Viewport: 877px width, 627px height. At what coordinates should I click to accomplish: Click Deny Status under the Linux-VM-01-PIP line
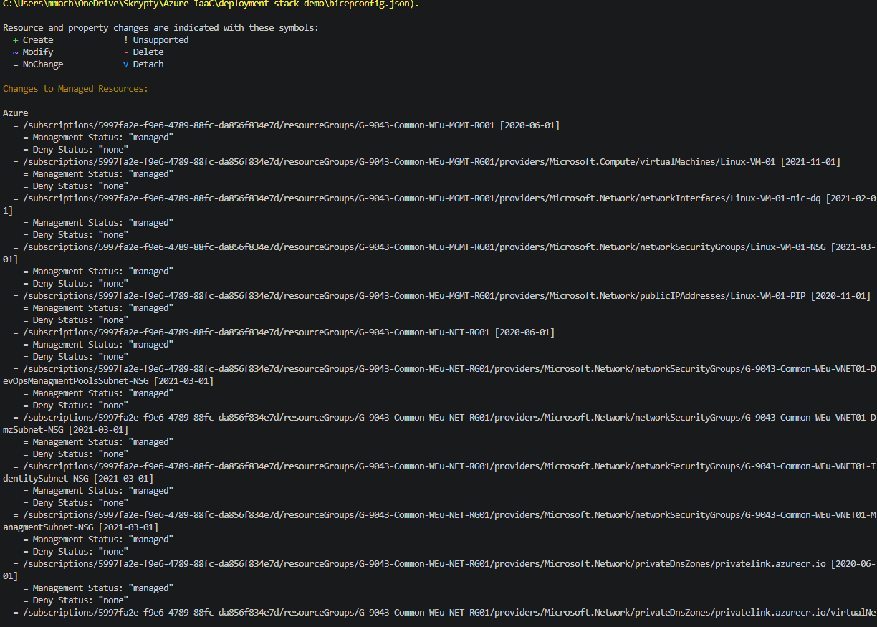75,320
